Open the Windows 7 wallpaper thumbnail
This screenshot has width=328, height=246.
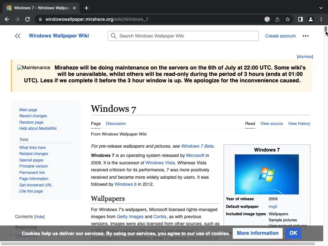coord(267,174)
